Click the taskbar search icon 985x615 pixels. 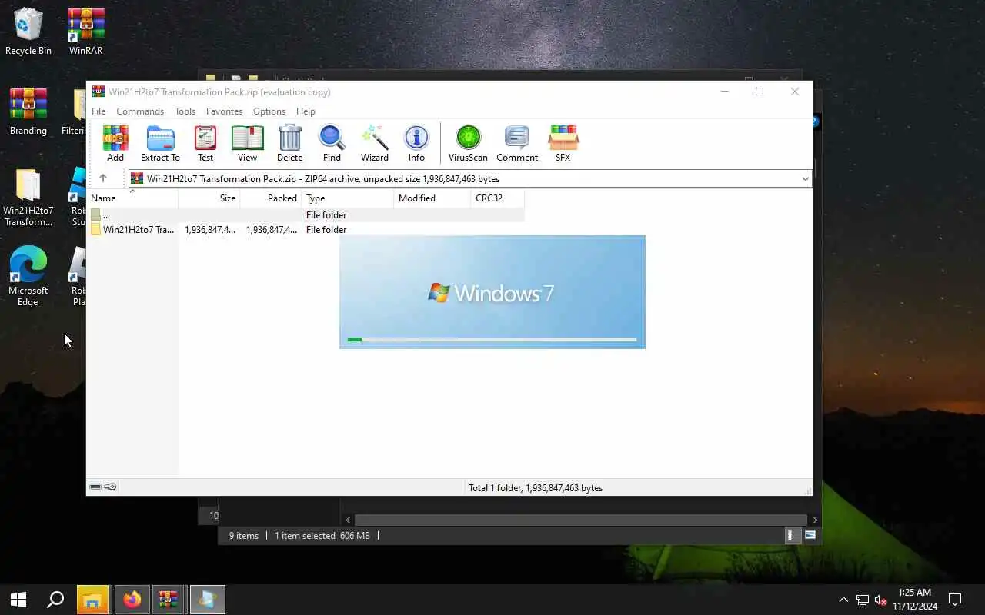(55, 600)
